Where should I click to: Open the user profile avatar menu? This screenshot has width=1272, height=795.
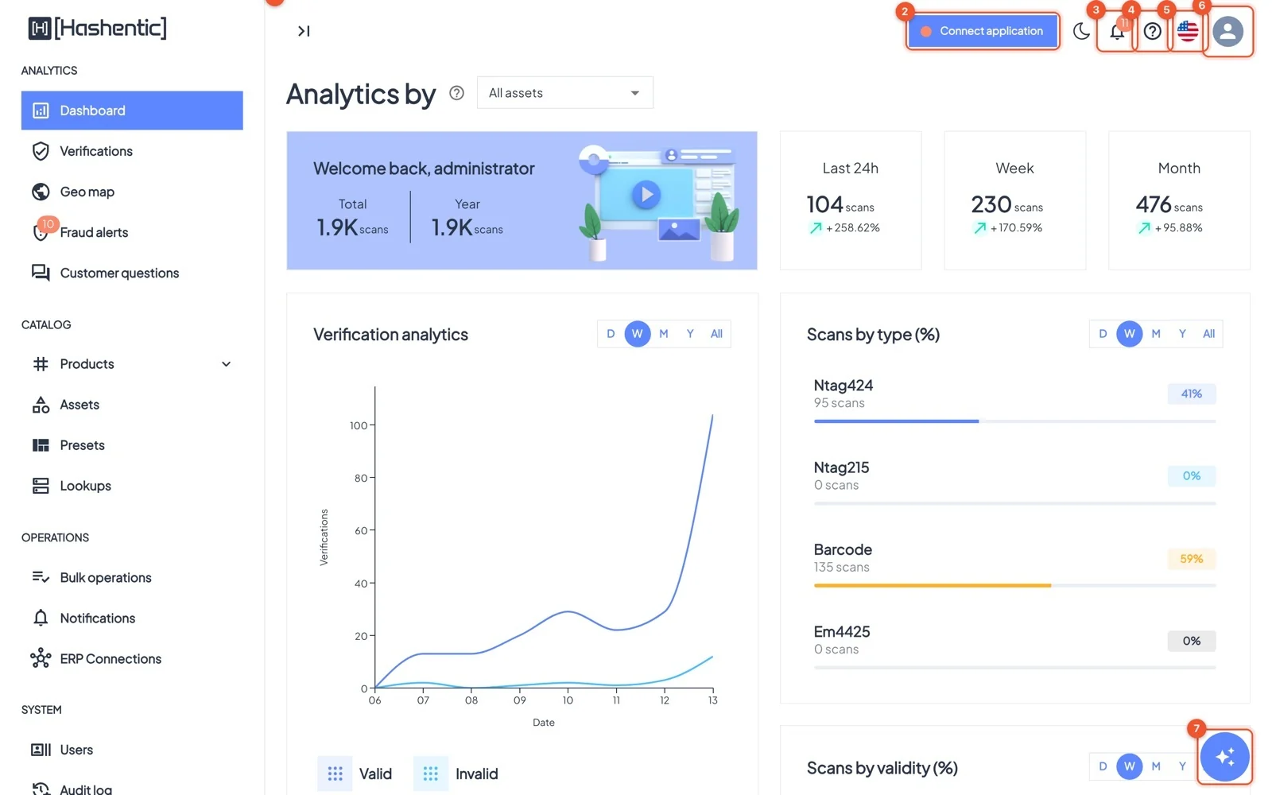(1227, 31)
